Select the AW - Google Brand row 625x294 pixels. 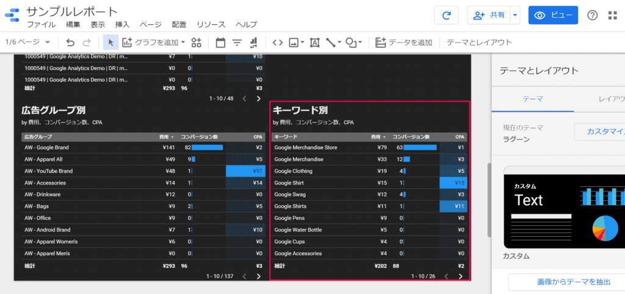click(143, 147)
